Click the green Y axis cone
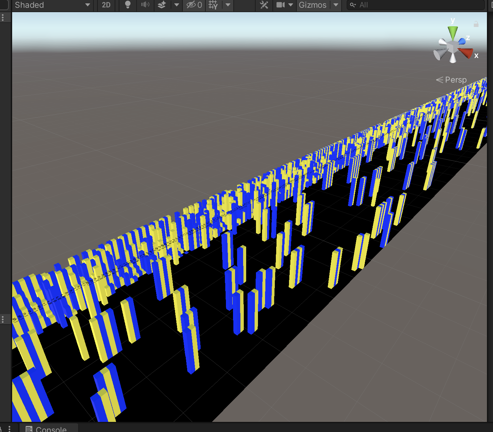The image size is (493, 432). pyautogui.click(x=453, y=33)
